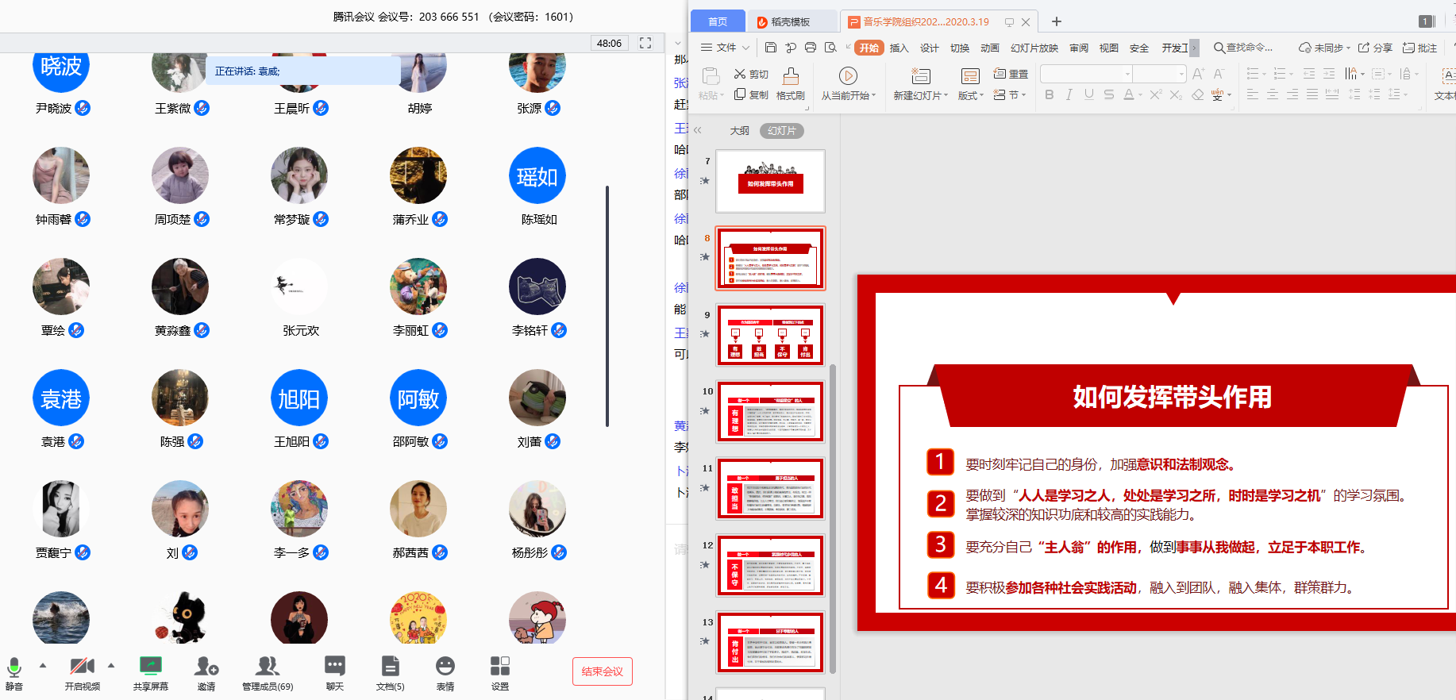Select slide 9 thumbnail in panel

tap(770, 335)
